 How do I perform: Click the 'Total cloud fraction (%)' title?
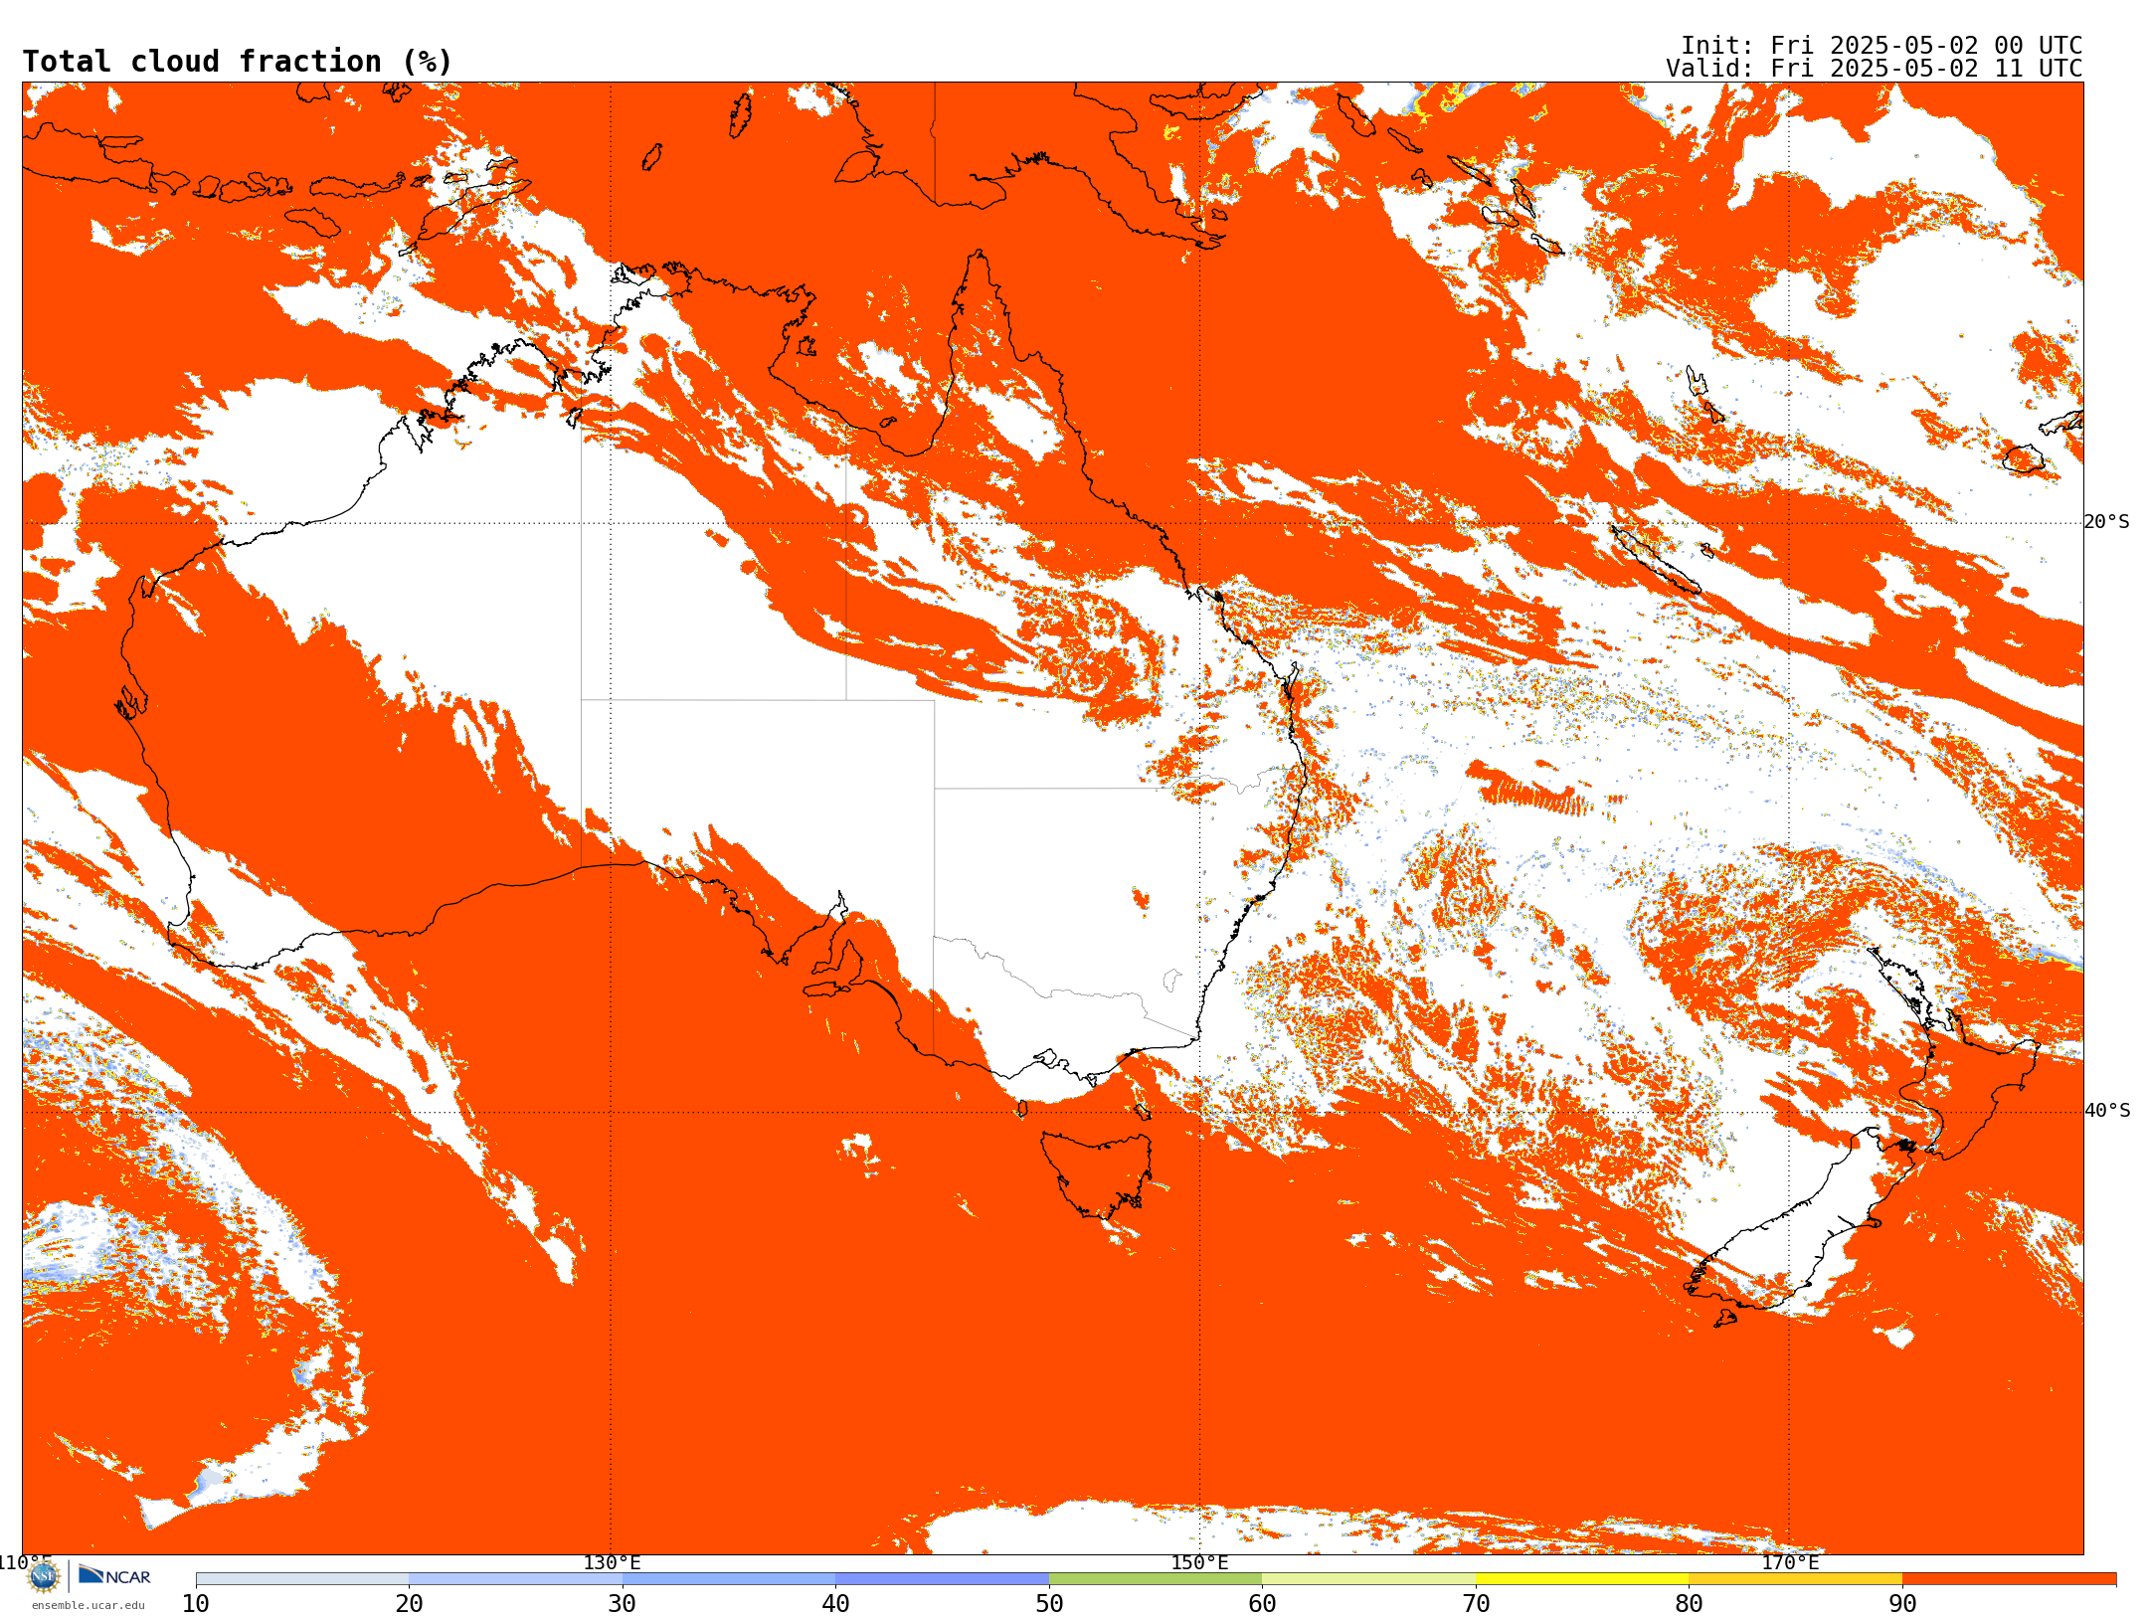[x=238, y=62]
